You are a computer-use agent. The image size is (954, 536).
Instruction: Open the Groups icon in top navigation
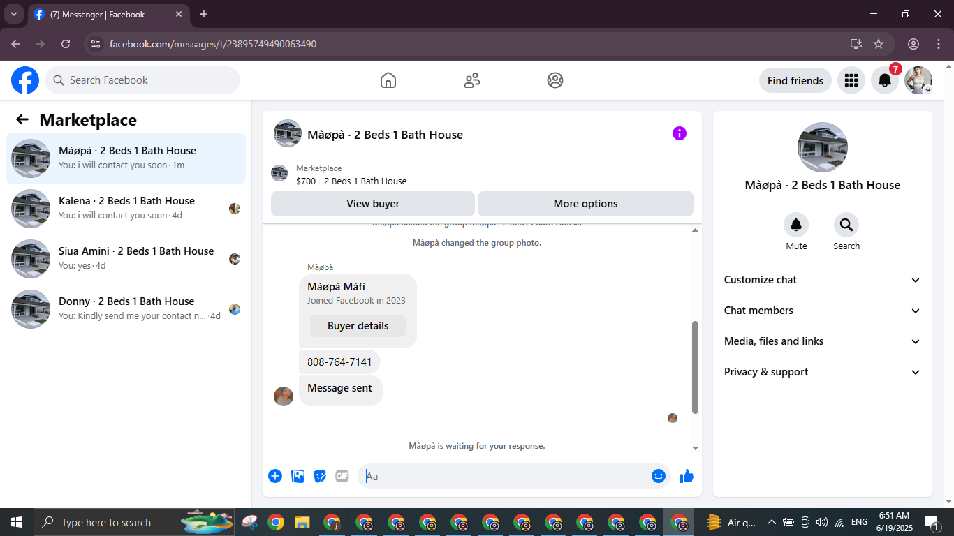[555, 80]
